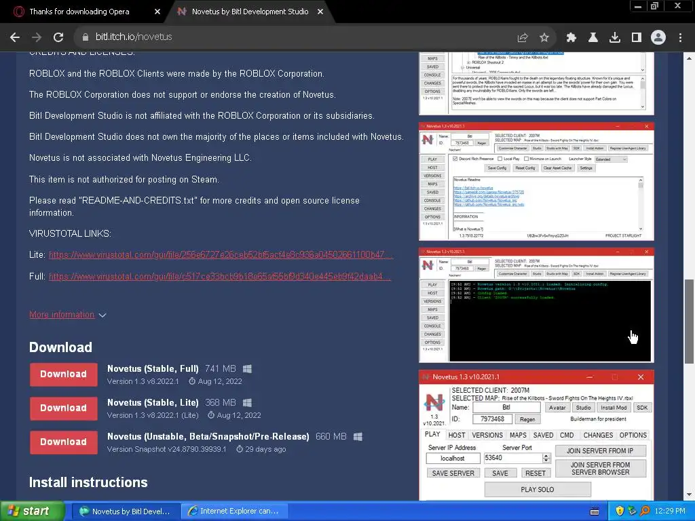
Task: Open the Full VirusTotal link
Action: click(220, 277)
